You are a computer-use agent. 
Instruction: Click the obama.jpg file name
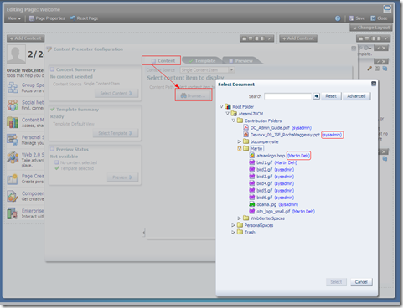tap(266, 204)
